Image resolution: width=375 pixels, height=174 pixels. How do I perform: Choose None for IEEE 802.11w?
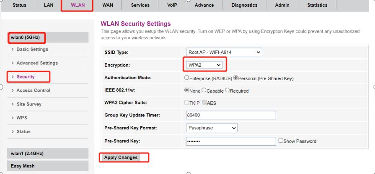click(x=186, y=91)
